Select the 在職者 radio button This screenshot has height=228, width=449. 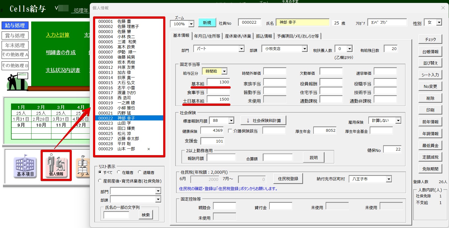pos(119,172)
